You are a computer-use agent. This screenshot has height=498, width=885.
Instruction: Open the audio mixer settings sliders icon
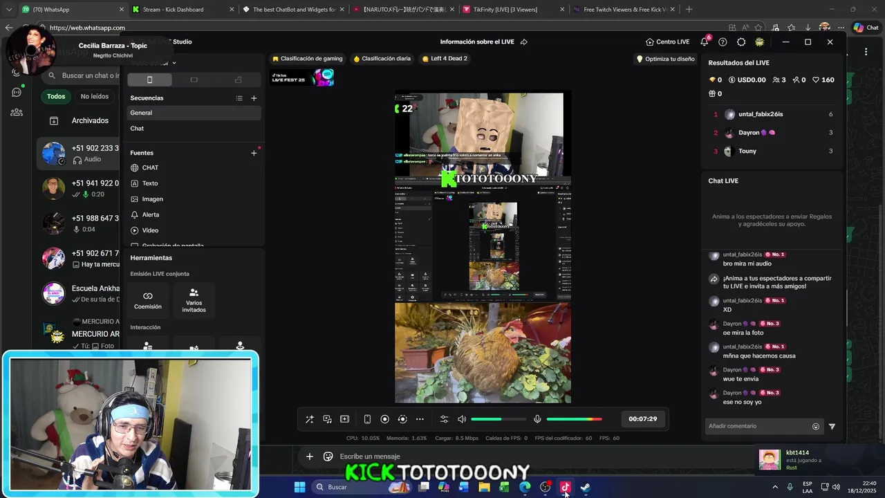pyautogui.click(x=444, y=419)
